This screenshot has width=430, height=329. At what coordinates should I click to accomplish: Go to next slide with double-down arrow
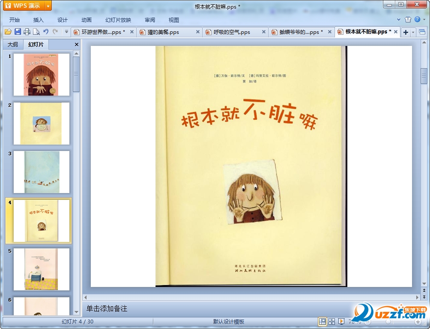(x=424, y=296)
